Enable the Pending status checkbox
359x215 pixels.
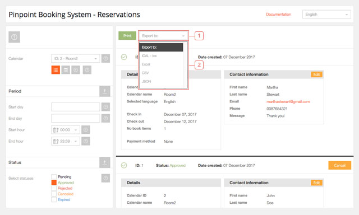(x=54, y=176)
